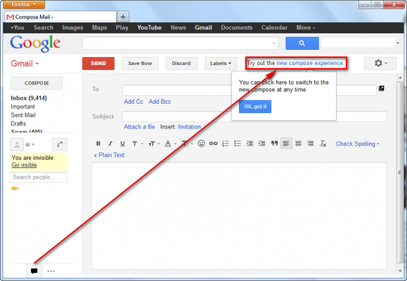Click the Subject input field
This screenshot has height=281, width=407.
[255, 117]
